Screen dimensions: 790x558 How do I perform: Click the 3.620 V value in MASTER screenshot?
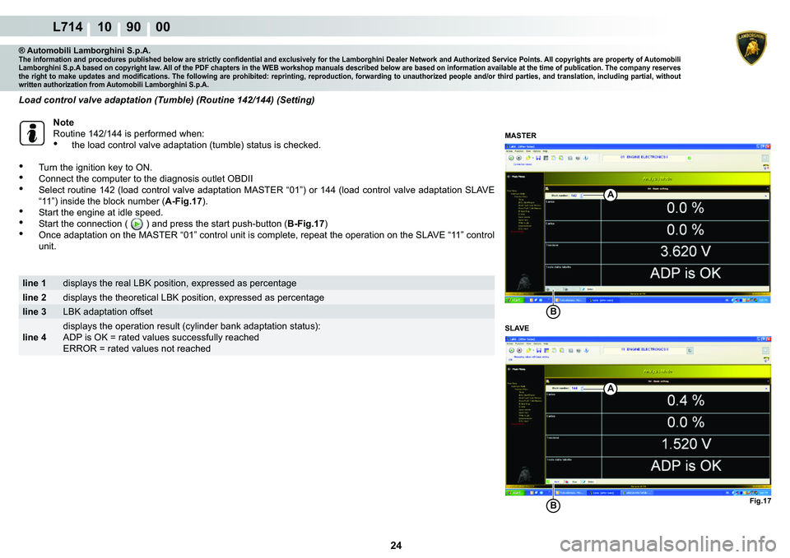pos(685,251)
